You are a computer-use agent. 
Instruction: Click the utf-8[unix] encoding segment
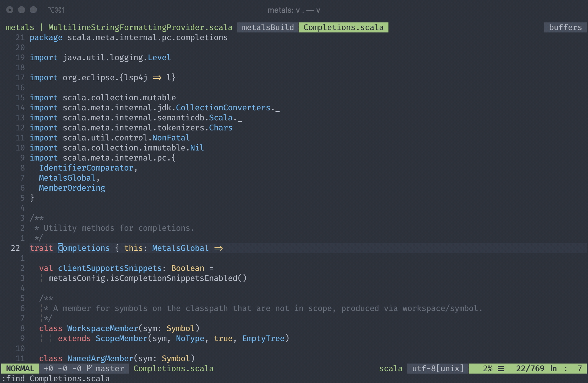pos(438,369)
